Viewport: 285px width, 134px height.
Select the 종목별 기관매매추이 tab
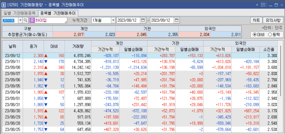[x=58, y=13]
